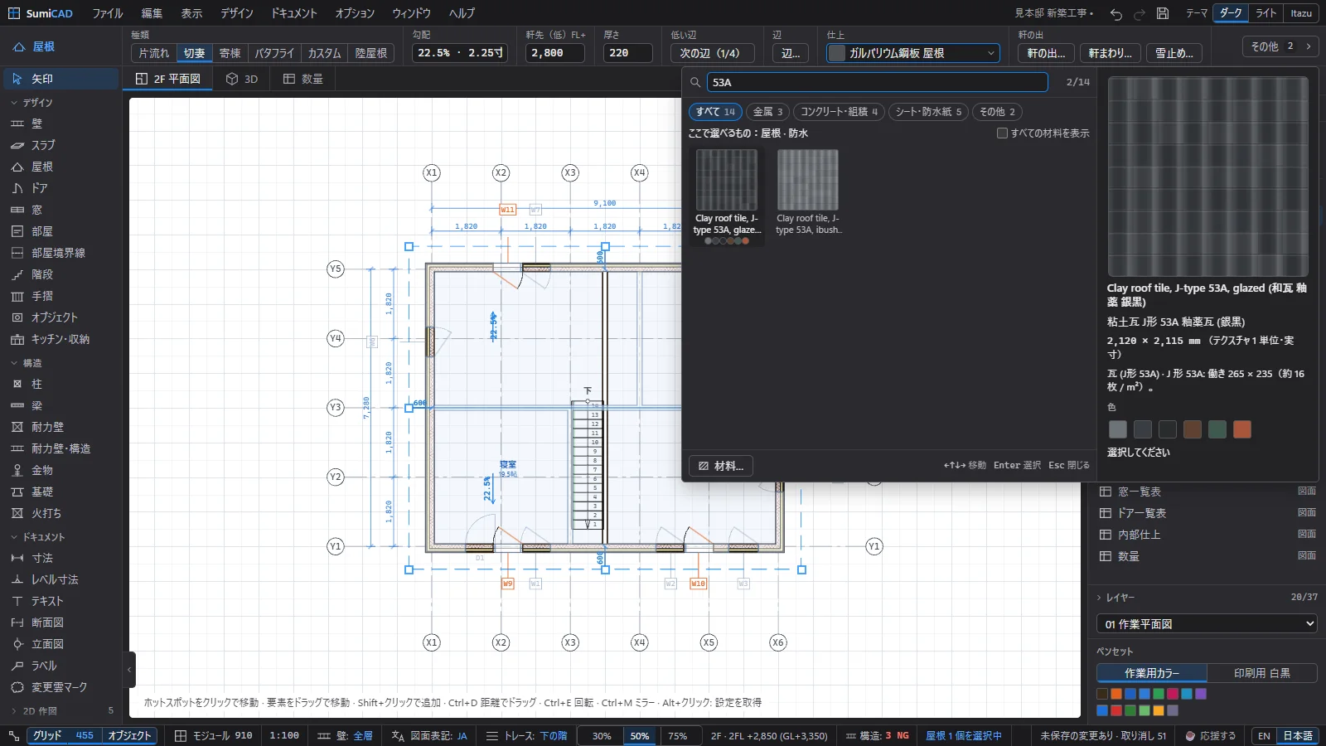Open the ファイル menu
The height and width of the screenshot is (746, 1326).
(107, 13)
